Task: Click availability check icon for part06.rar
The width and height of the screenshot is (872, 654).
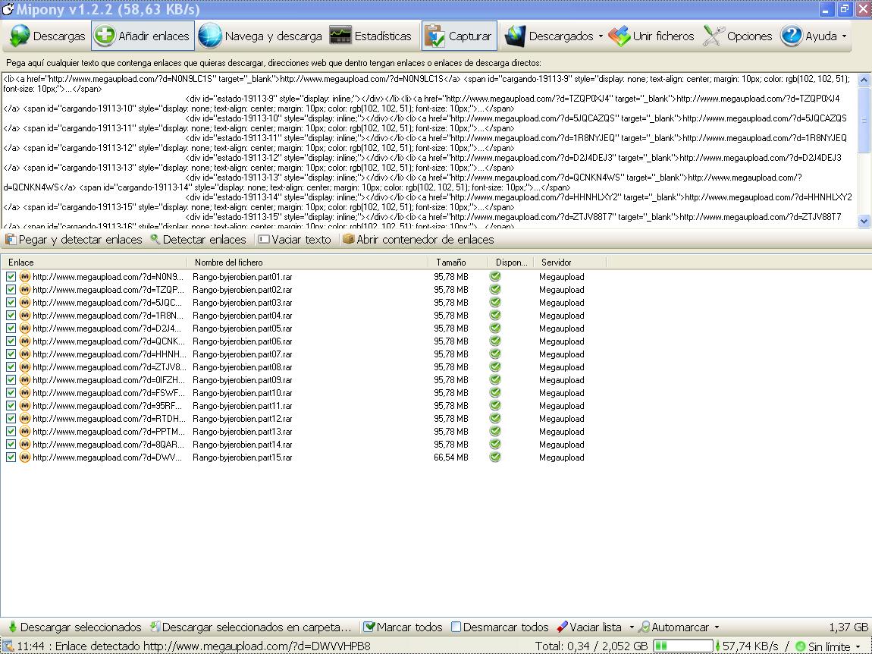Action: (495, 341)
